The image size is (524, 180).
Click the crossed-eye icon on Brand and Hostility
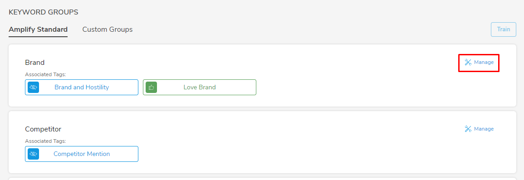tap(34, 87)
